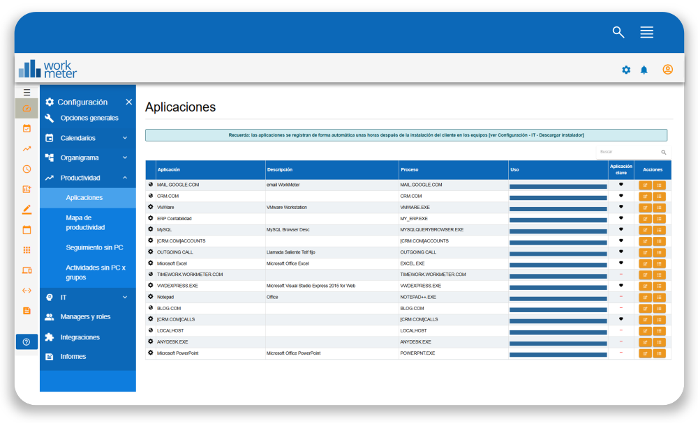This screenshot has width=698, height=423.
Task: Click the settings gear in header
Action: 626,70
